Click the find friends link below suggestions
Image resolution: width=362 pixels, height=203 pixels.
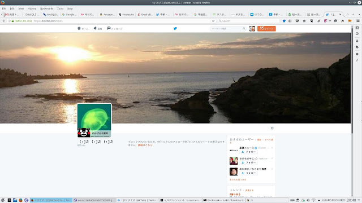(x=238, y=179)
